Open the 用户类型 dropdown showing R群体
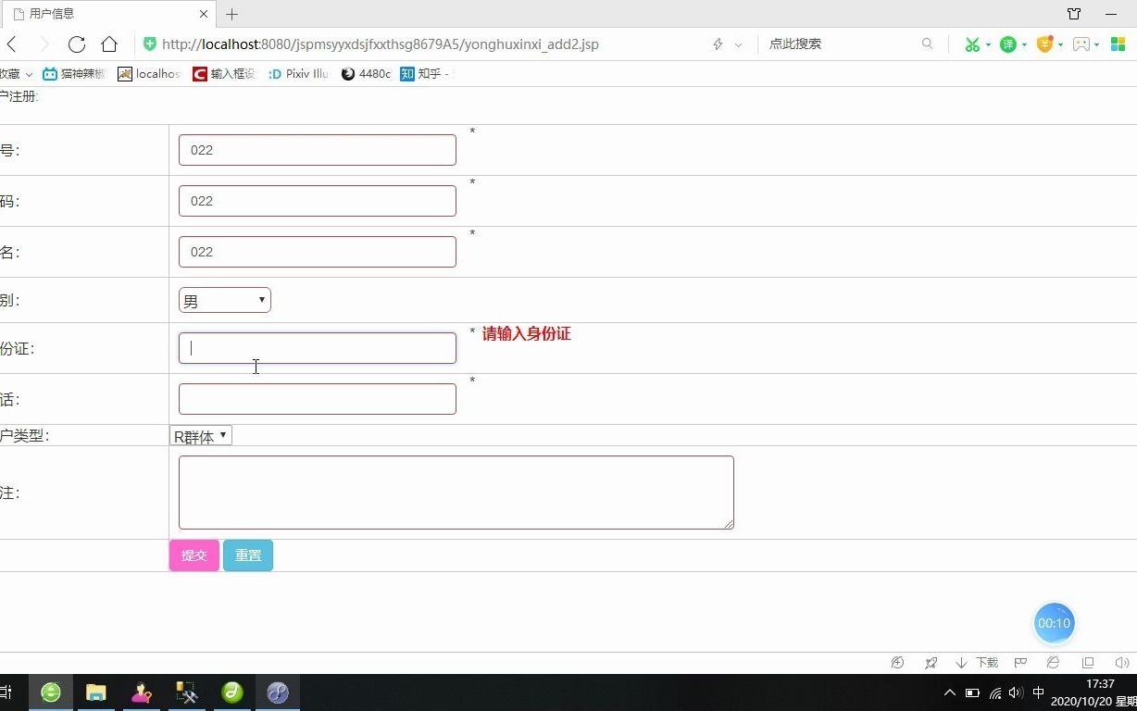 [200, 435]
